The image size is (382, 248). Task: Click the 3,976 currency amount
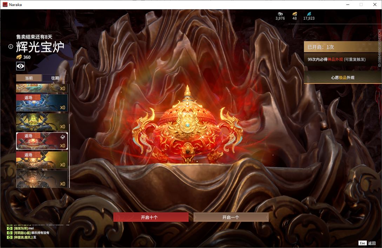(280, 18)
